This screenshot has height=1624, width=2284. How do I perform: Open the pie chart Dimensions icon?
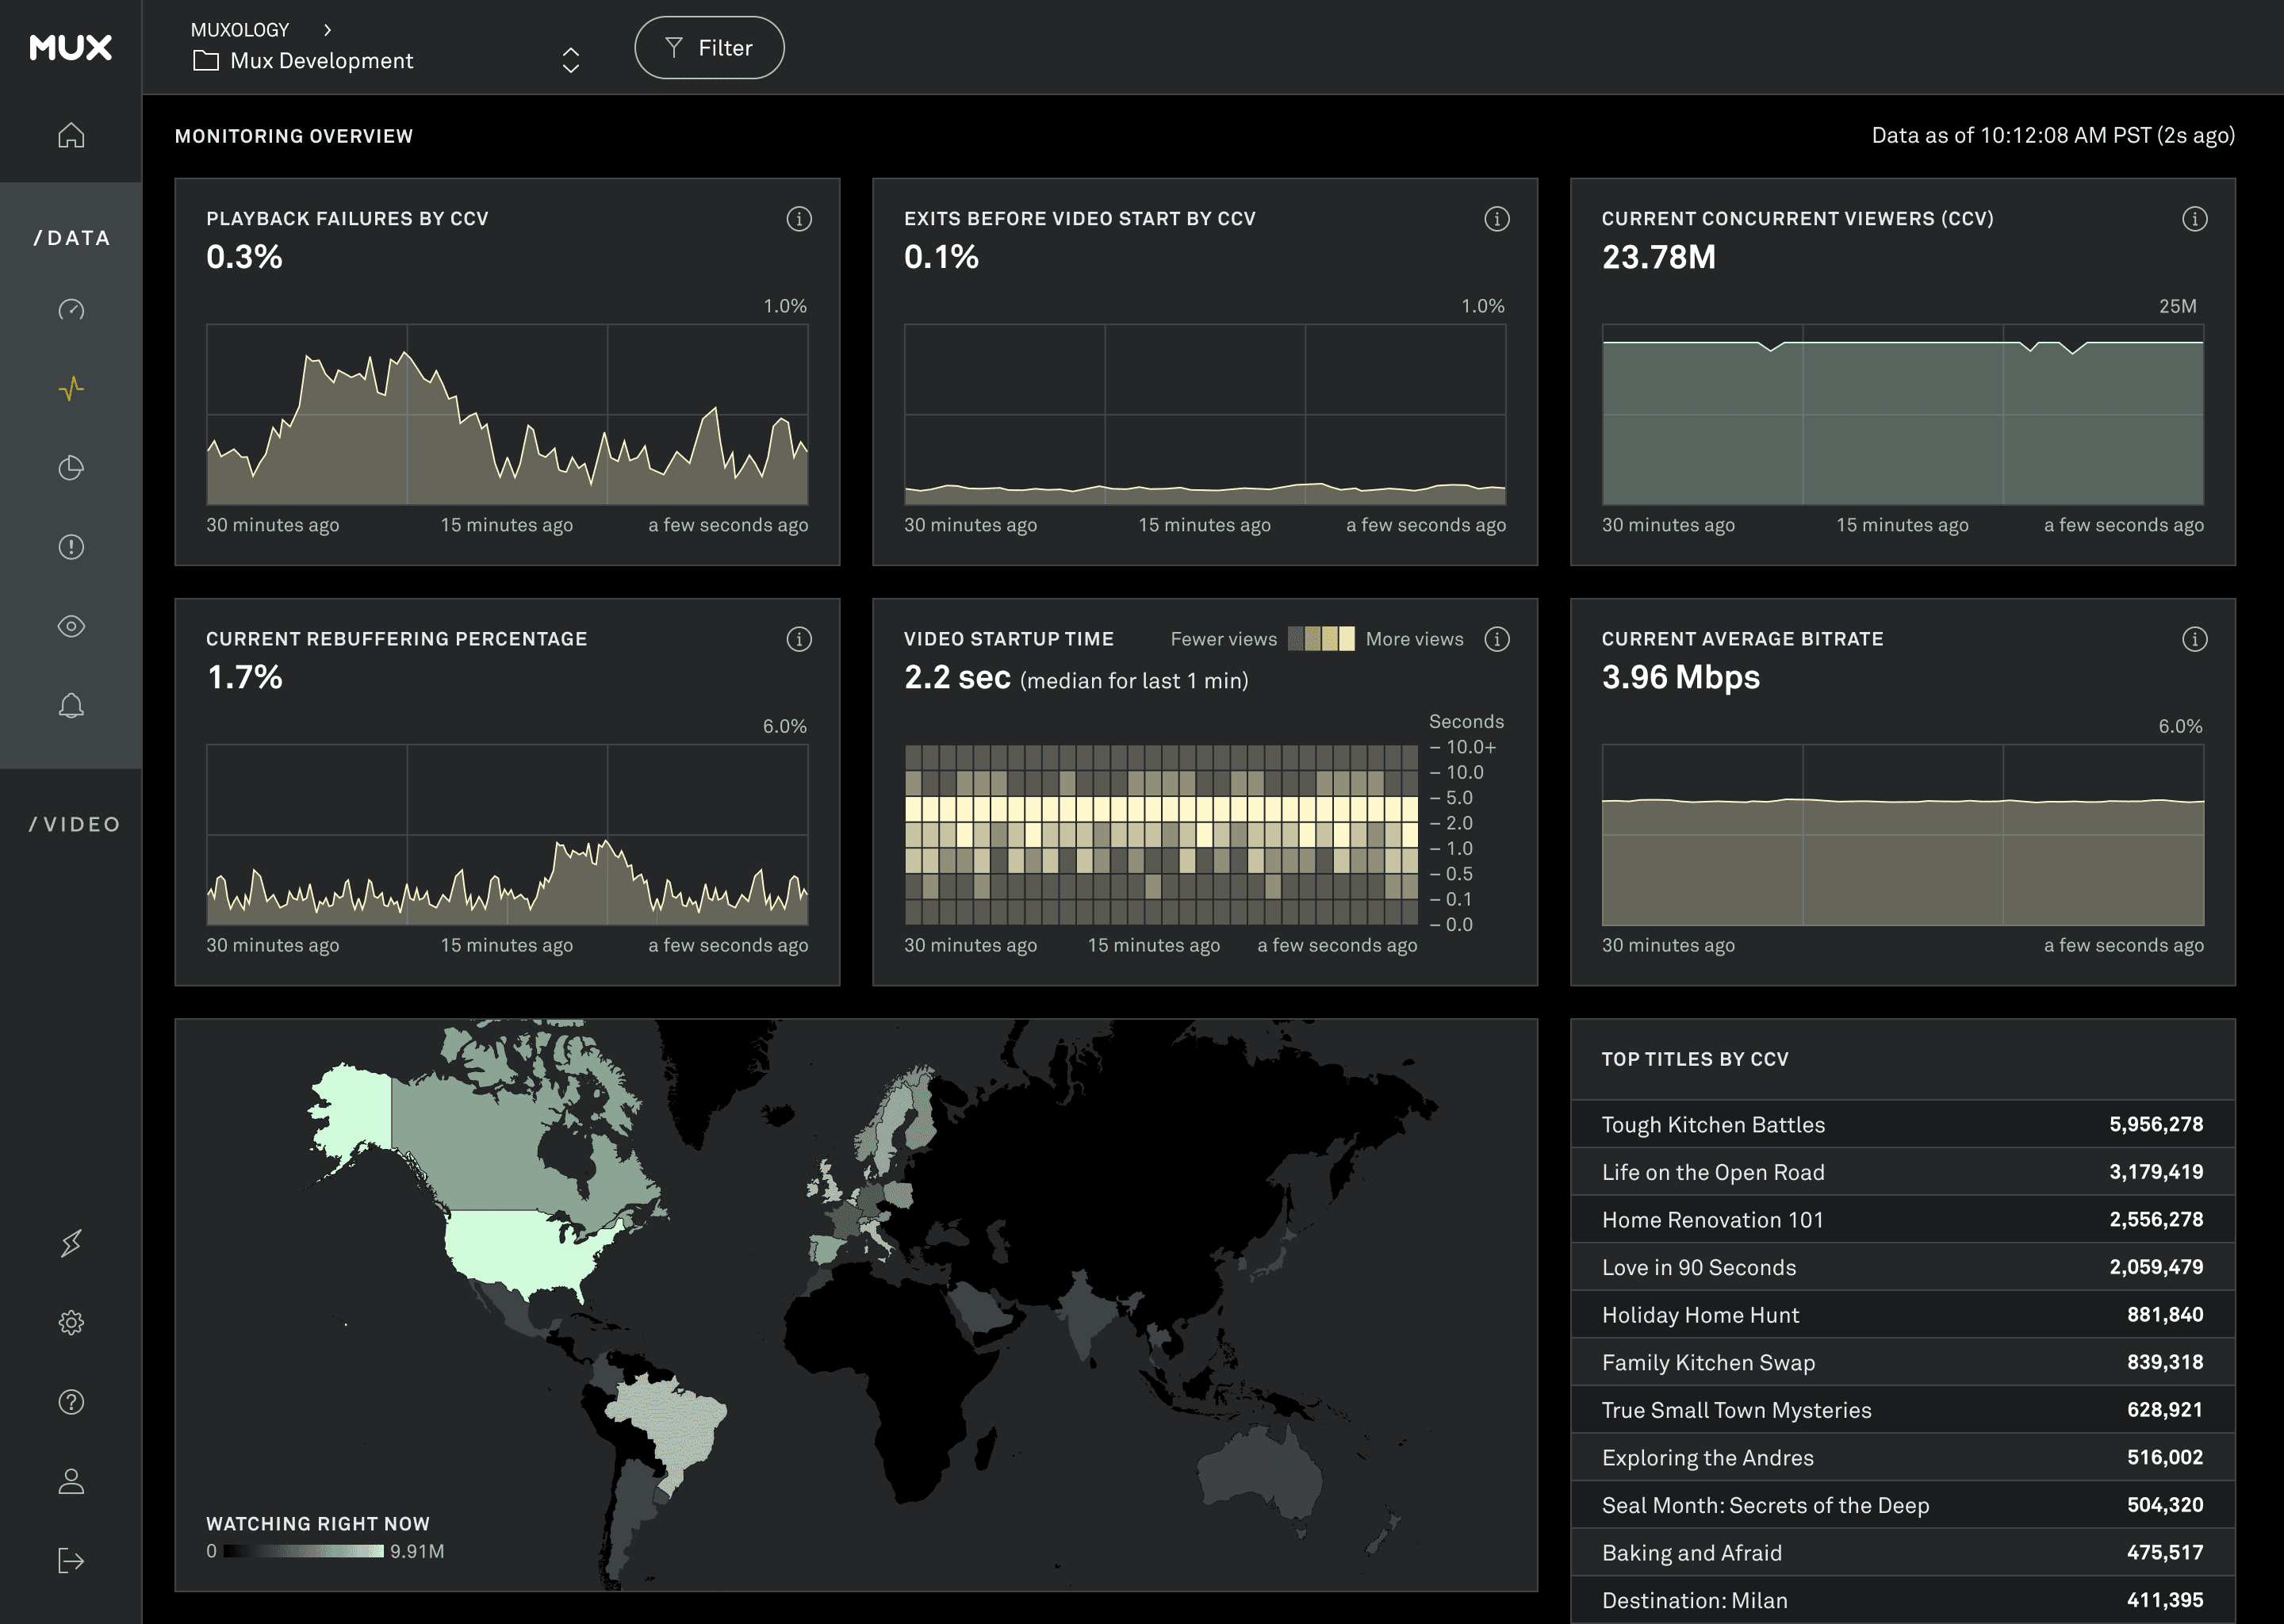click(70, 468)
